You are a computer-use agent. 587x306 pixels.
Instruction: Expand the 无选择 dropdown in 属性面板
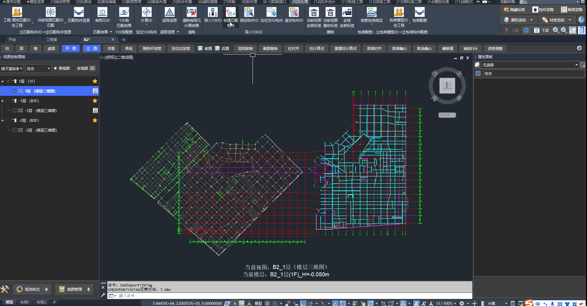[576, 65]
